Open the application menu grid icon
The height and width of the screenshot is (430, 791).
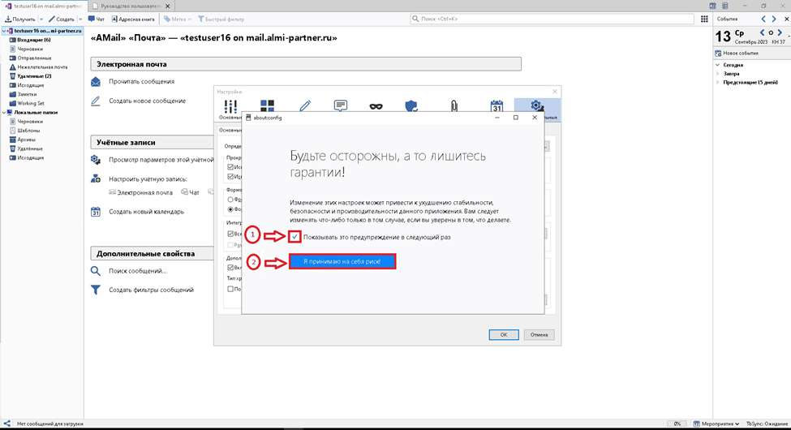coord(704,19)
